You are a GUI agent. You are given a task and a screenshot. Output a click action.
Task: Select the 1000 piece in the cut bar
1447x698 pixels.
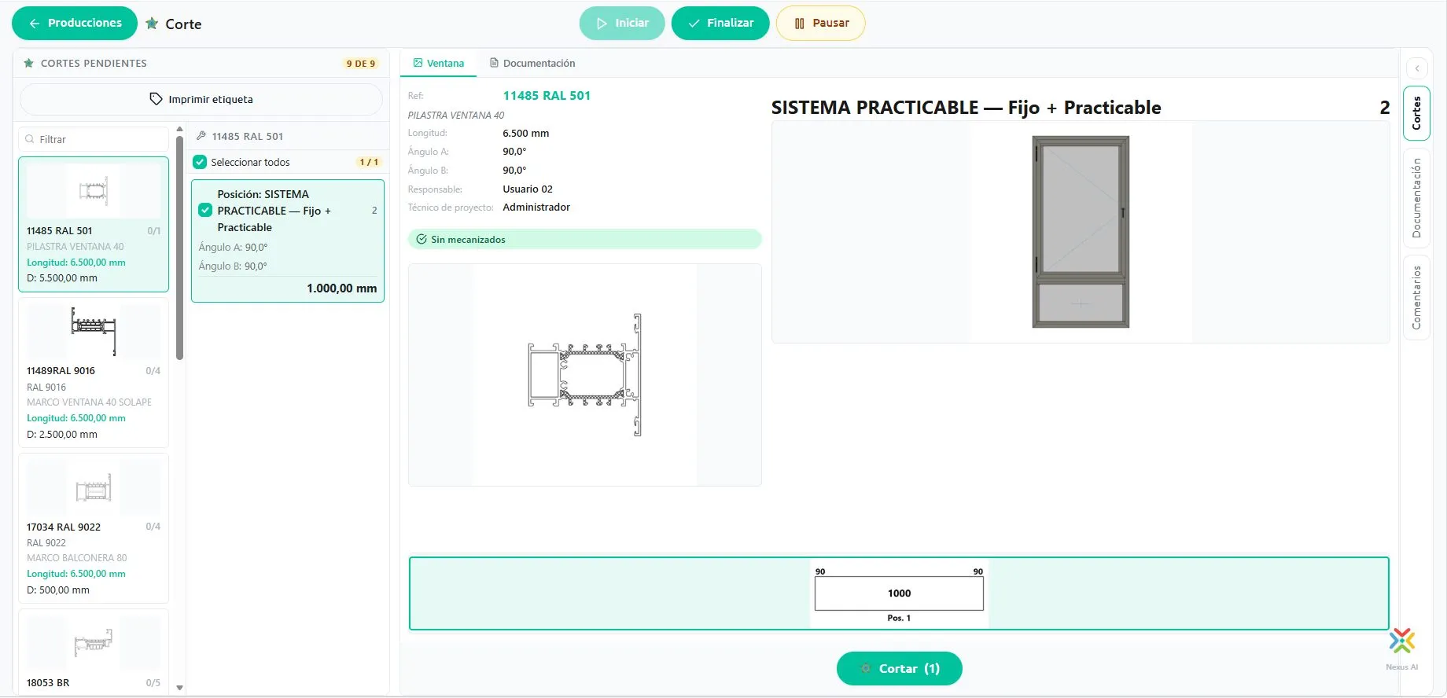899,594
